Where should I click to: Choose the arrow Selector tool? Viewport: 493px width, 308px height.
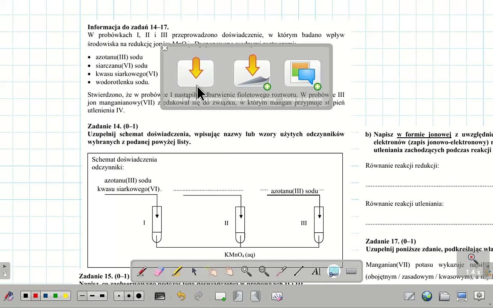pos(194,271)
